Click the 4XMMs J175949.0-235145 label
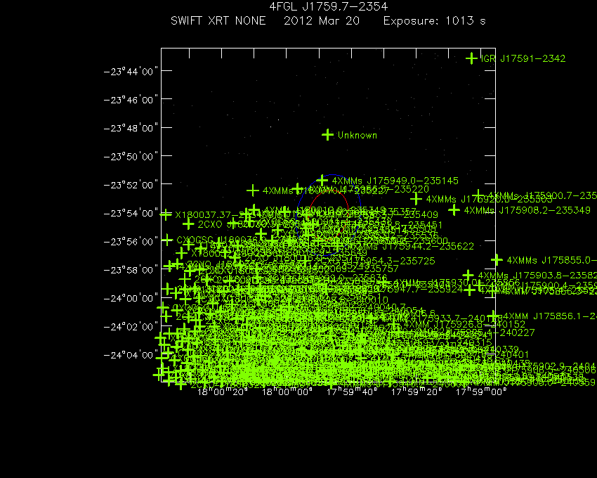 (395, 181)
